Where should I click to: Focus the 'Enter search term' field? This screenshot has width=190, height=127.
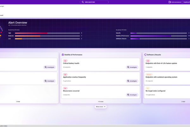94,2
